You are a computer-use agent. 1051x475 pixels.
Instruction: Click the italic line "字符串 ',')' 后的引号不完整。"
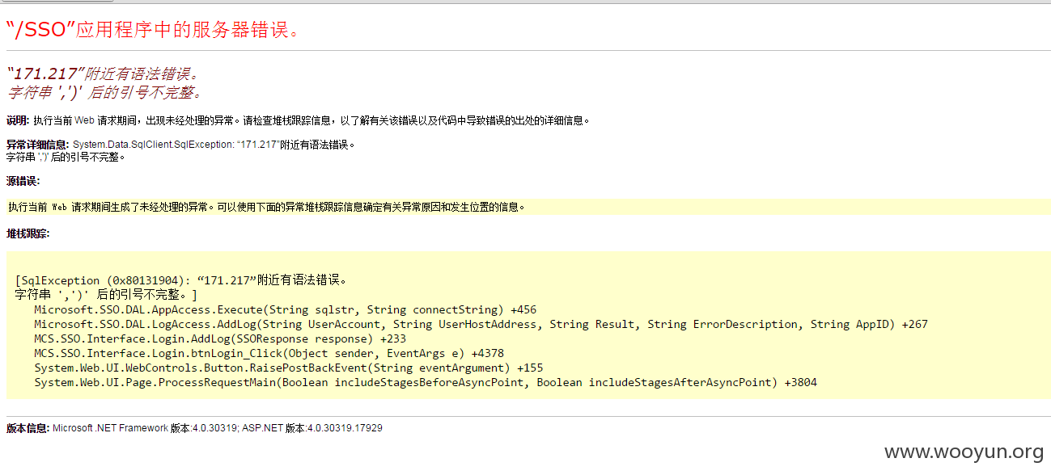(x=104, y=92)
